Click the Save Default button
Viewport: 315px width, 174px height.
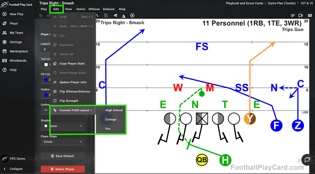pyautogui.click(x=63, y=156)
